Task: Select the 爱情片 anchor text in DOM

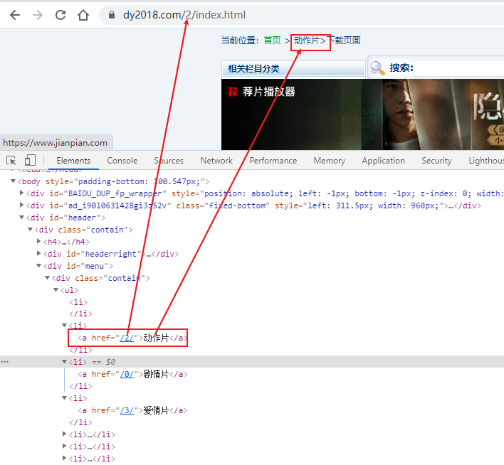Action: coord(156,411)
